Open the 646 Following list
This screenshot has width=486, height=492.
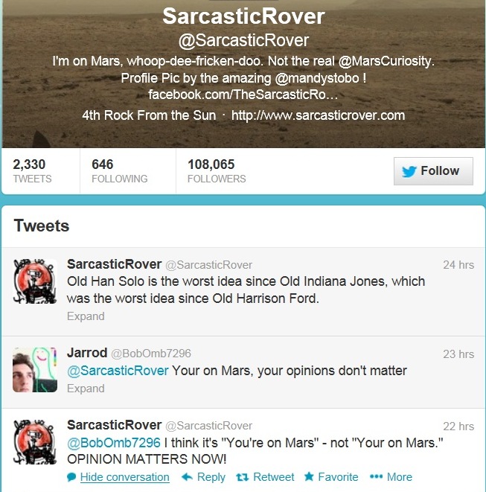(x=120, y=171)
